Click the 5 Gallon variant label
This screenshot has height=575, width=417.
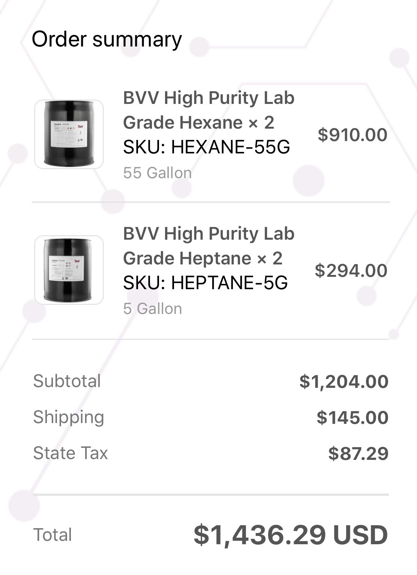coord(152,309)
